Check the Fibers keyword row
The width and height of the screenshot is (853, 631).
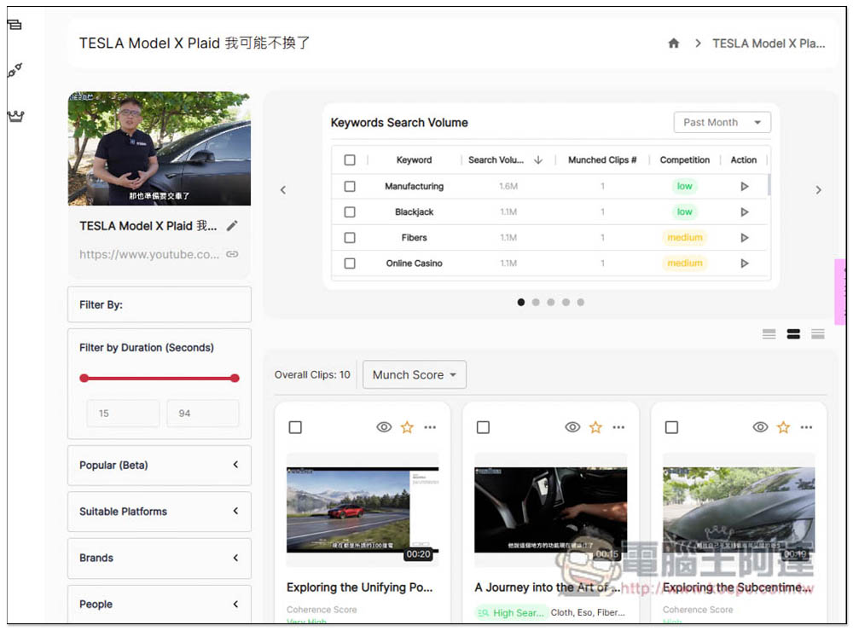click(350, 237)
